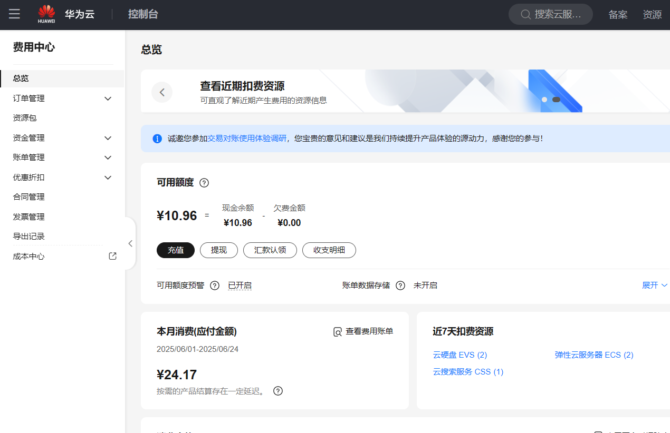Expand 订单管理 submenu chevron
The height and width of the screenshot is (433, 670).
coord(108,99)
